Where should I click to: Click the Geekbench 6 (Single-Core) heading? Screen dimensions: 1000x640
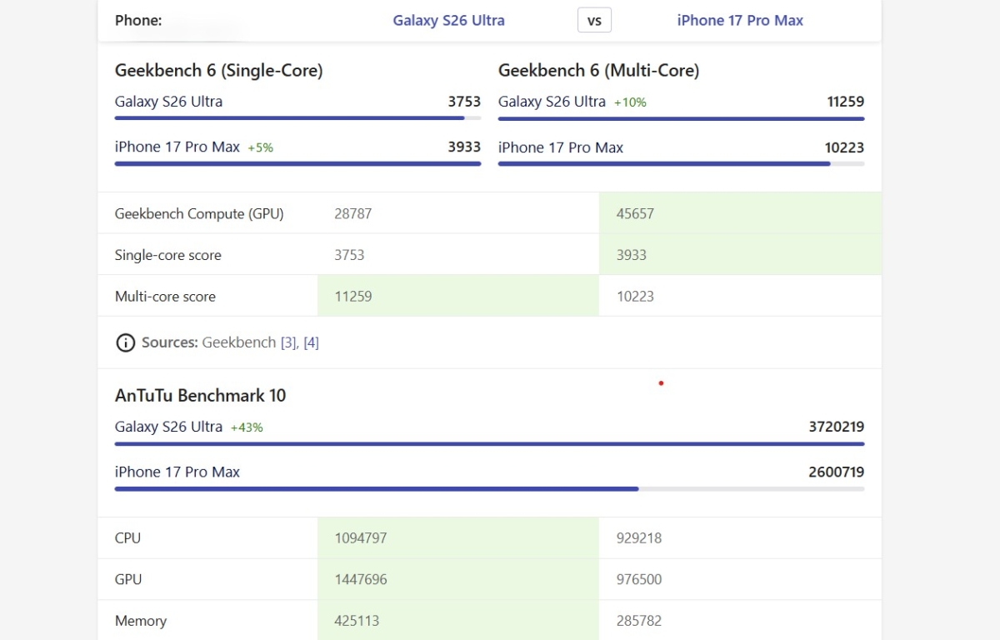218,71
